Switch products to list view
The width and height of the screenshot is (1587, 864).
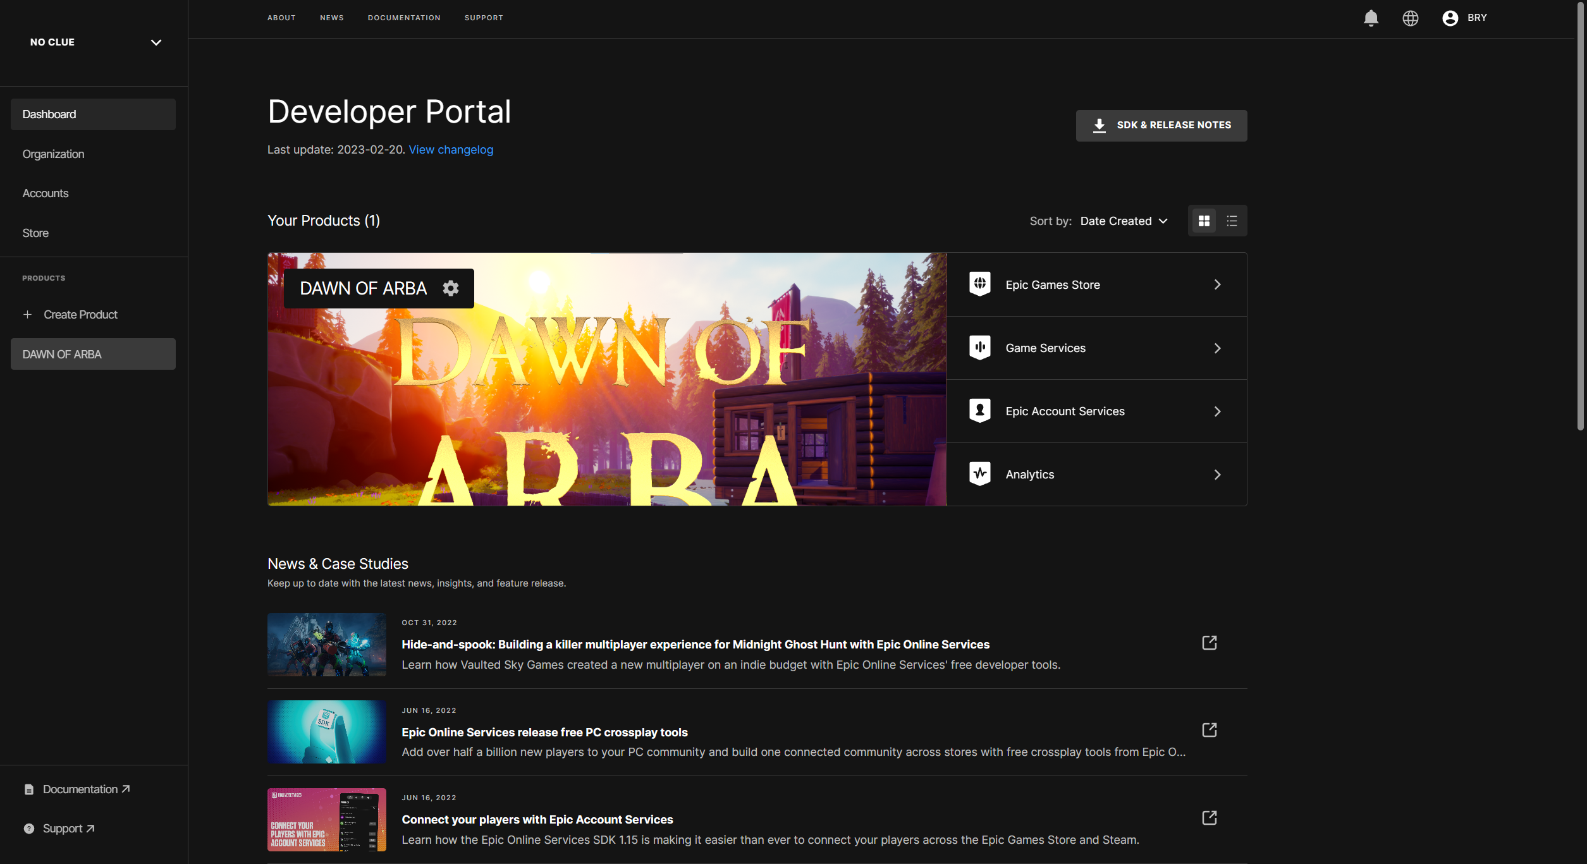[x=1231, y=221]
